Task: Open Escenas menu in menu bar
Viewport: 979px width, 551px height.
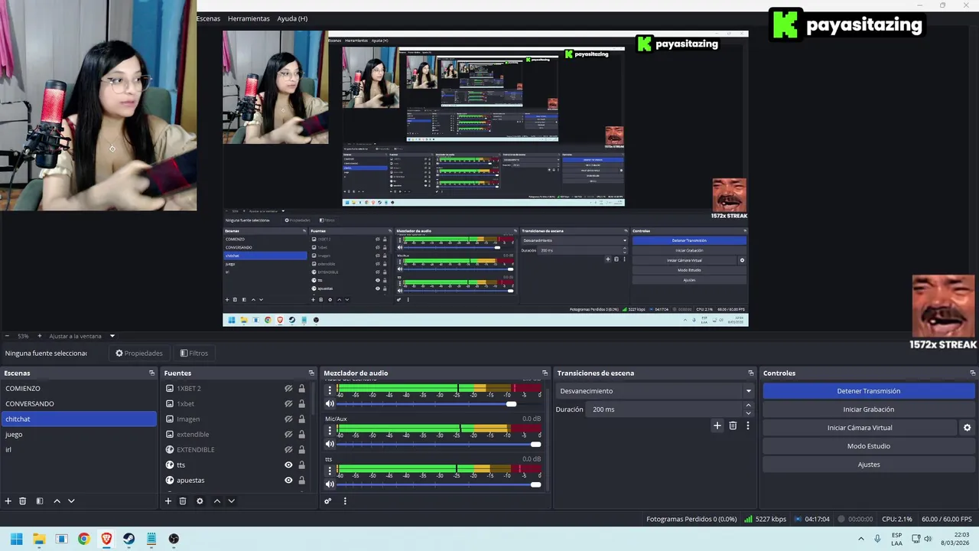Action: pyautogui.click(x=208, y=18)
